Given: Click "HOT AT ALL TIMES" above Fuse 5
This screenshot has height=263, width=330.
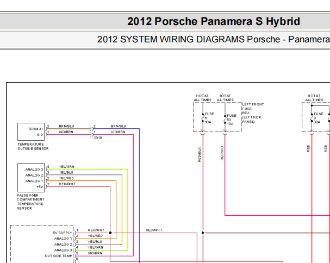Looking at the screenshot, I should click(202, 98).
